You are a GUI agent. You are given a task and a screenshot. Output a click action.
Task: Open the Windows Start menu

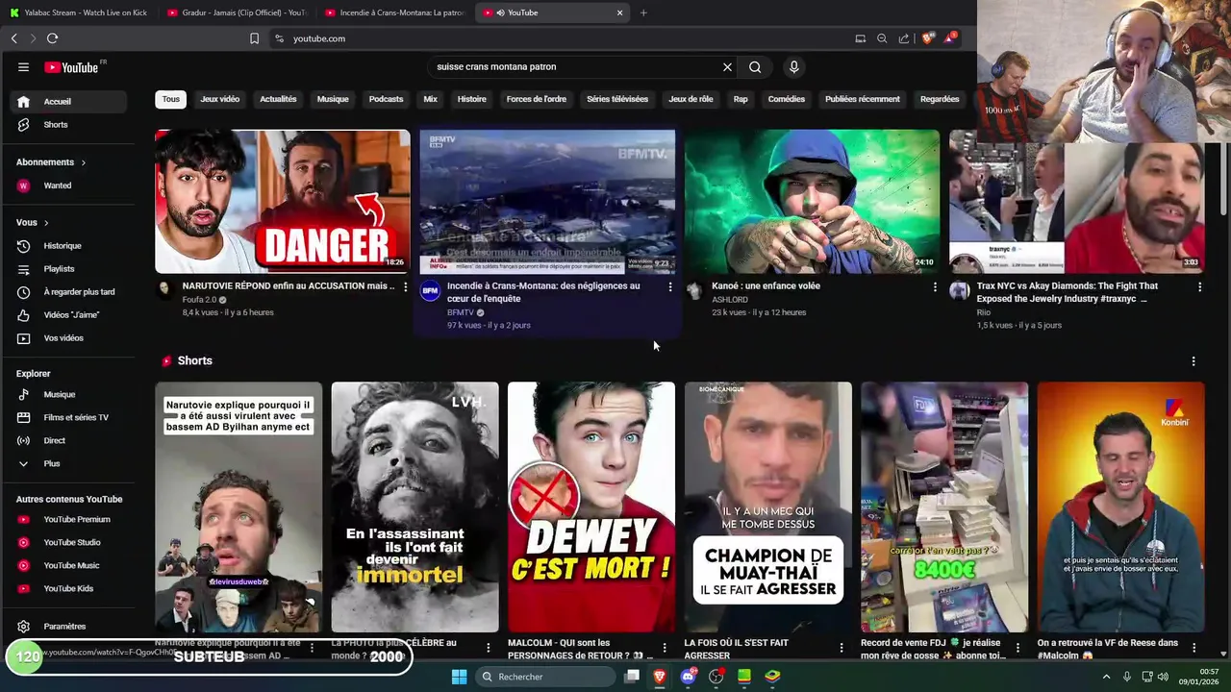click(459, 677)
